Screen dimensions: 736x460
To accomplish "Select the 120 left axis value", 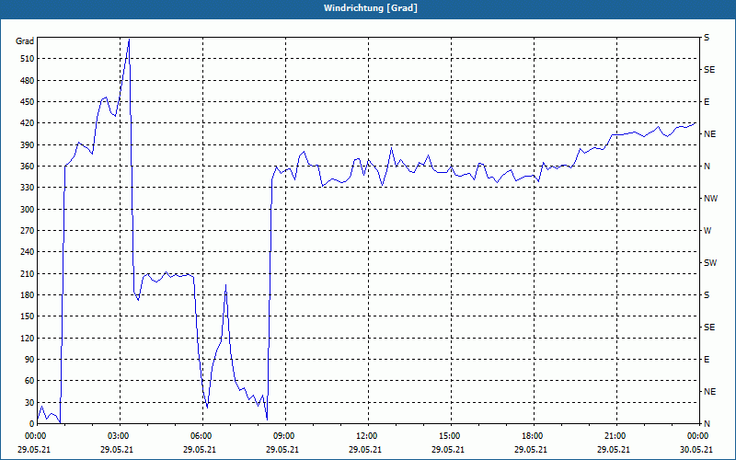I will click(28, 338).
